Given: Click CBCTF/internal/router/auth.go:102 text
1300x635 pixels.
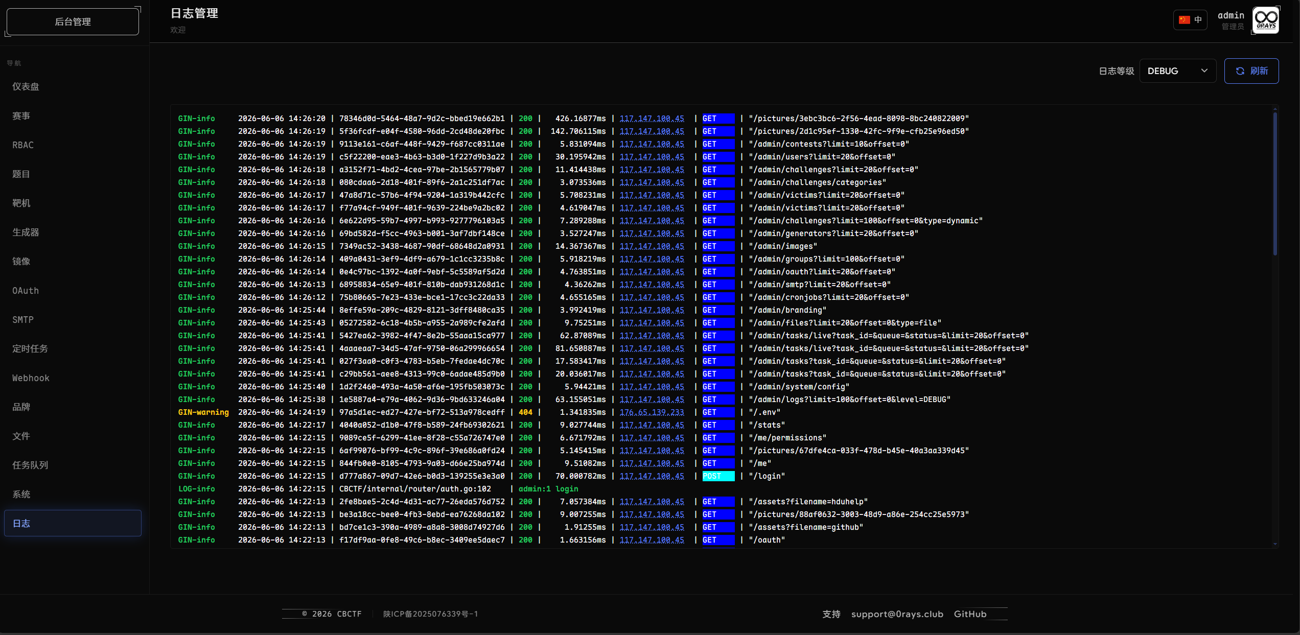Looking at the screenshot, I should click(415, 489).
